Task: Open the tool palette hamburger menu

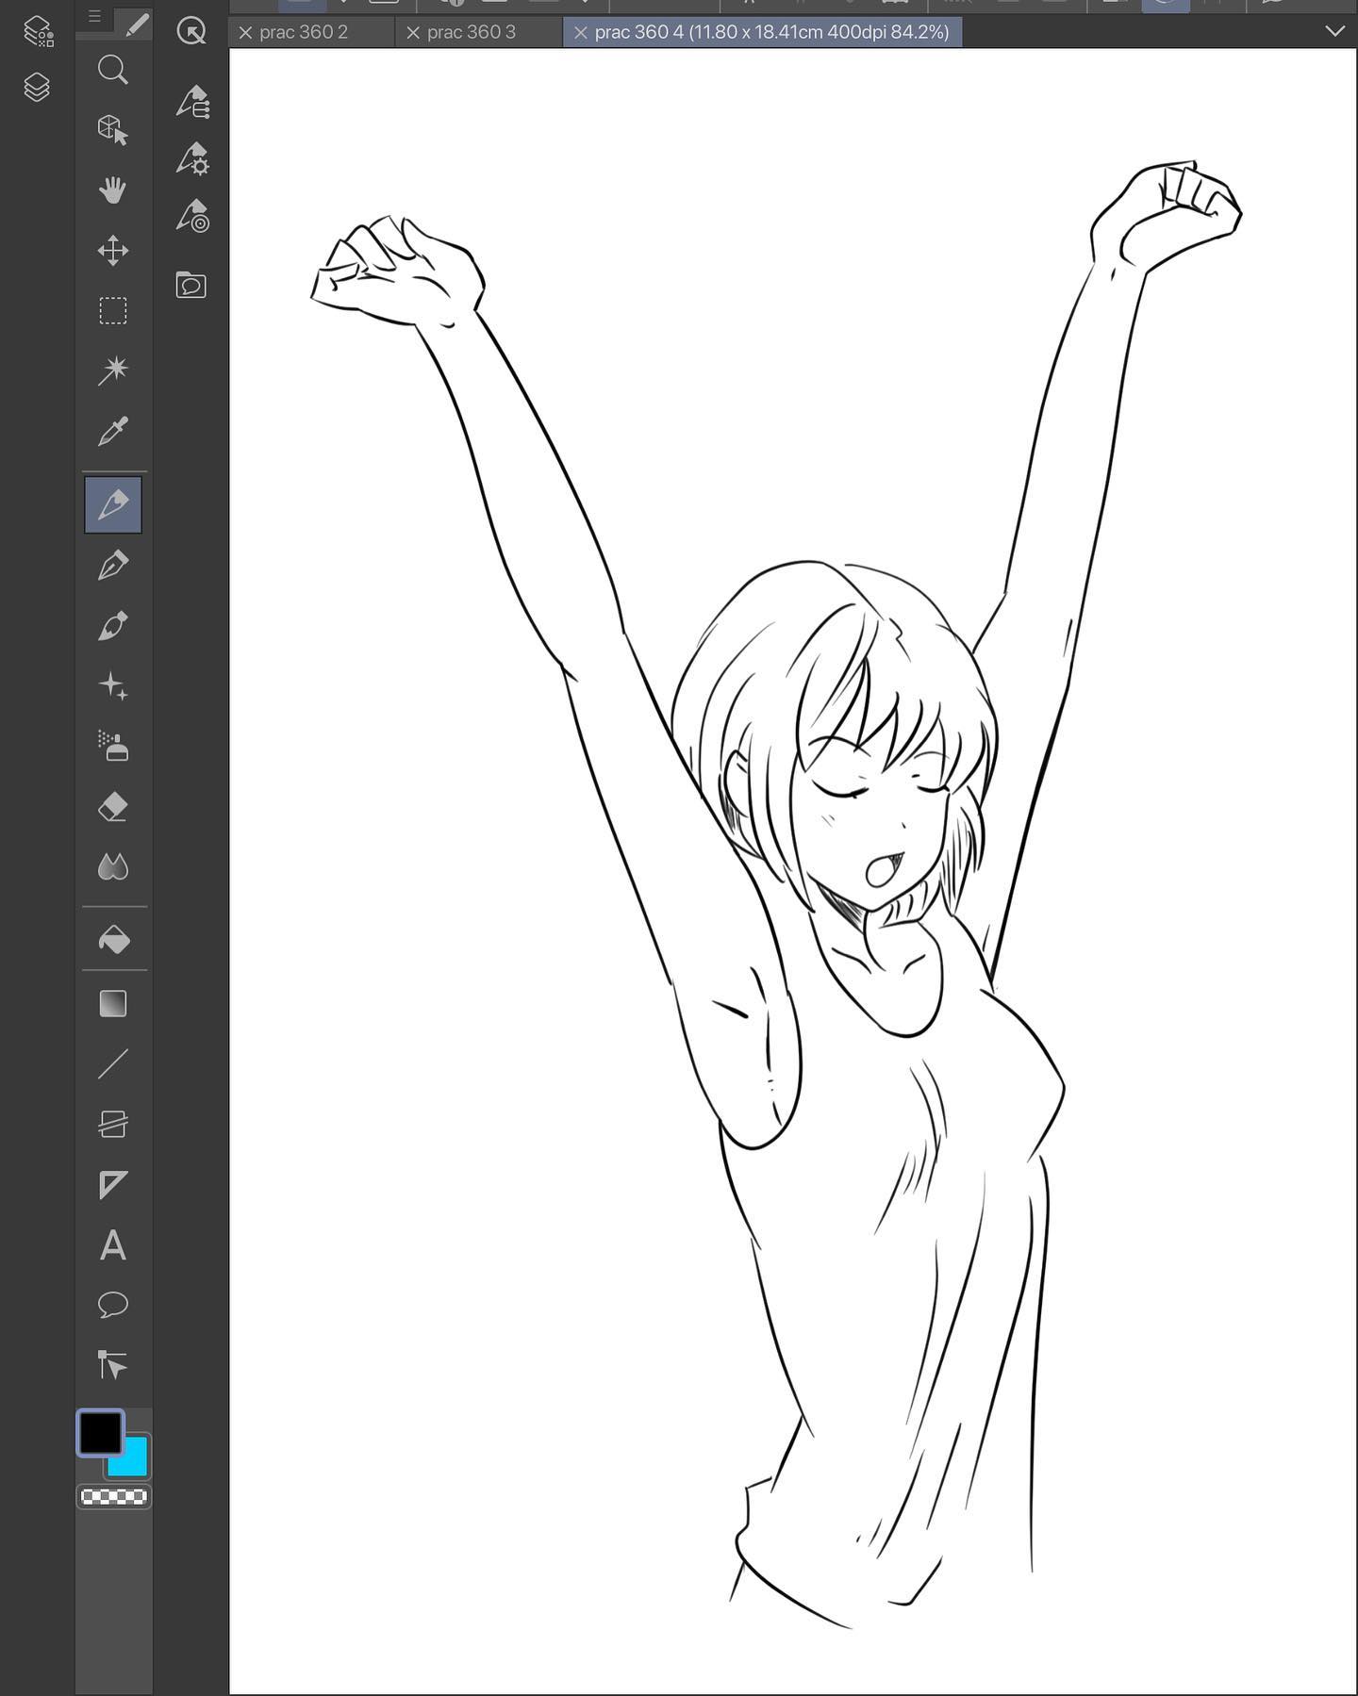Action: pyautogui.click(x=94, y=16)
